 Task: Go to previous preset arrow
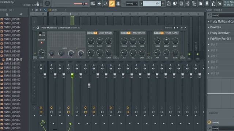tap(174, 28)
